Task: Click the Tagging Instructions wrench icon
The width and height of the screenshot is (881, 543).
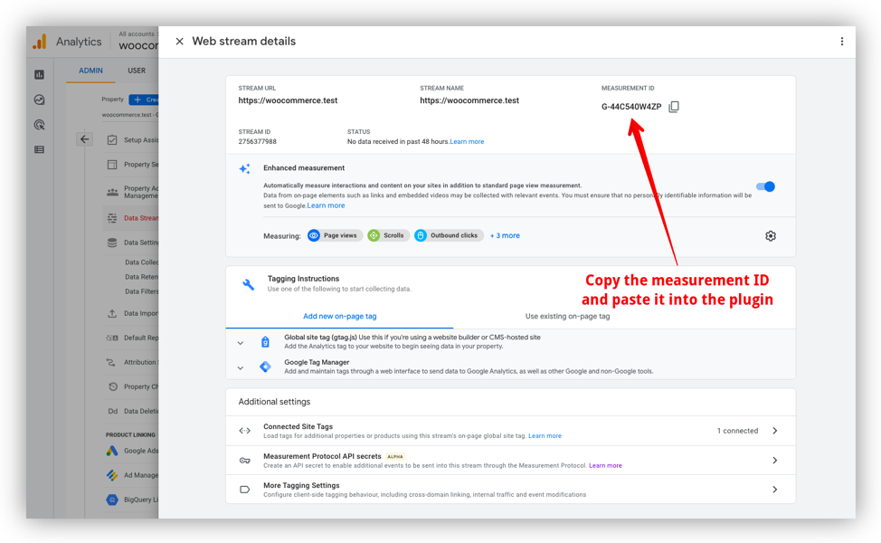Action: (x=249, y=284)
